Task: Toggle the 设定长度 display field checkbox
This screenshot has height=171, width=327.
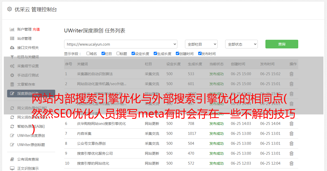Action: tap(133, 54)
